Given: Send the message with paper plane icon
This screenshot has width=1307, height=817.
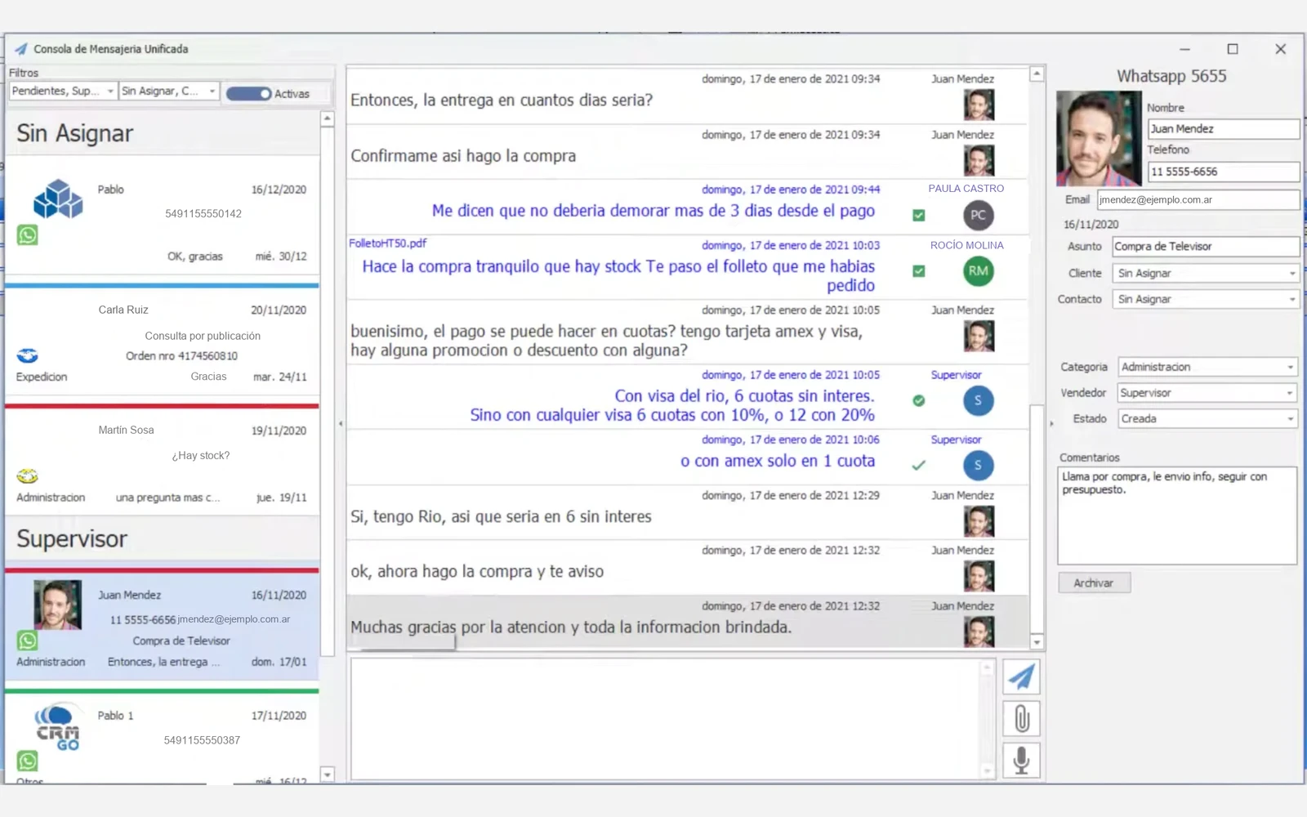Looking at the screenshot, I should click(1021, 676).
